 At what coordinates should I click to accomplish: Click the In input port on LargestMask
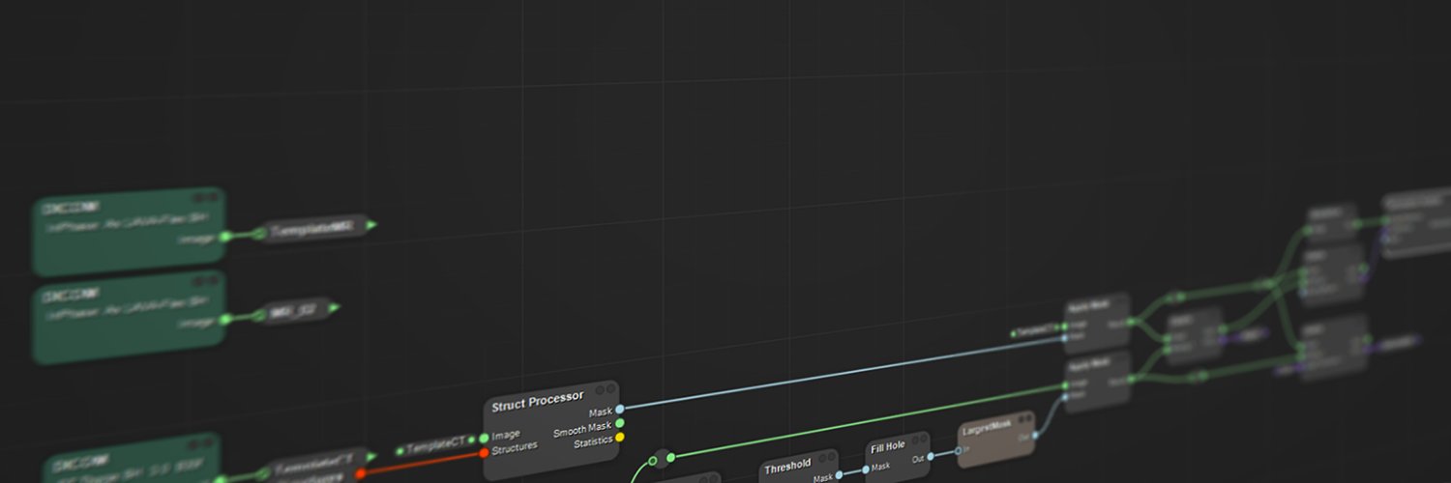[x=960, y=450]
